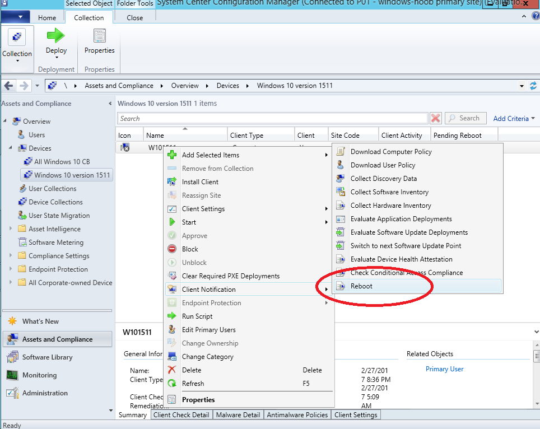
Task: Click the Change Category icon
Action: click(172, 356)
